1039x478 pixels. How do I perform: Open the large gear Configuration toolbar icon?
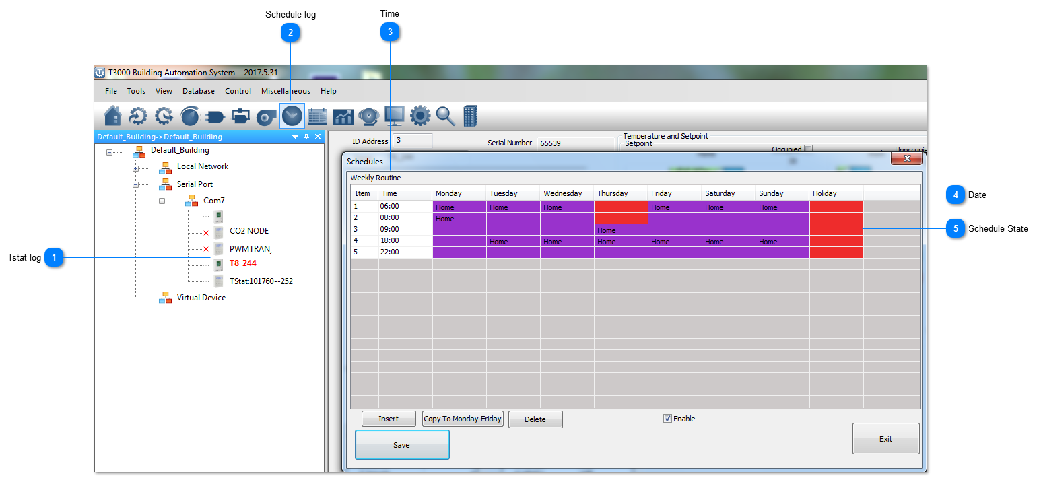(x=420, y=116)
